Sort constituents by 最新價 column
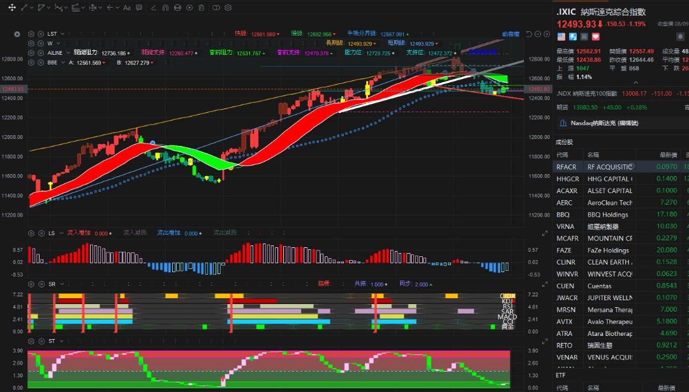 pyautogui.click(x=668, y=154)
